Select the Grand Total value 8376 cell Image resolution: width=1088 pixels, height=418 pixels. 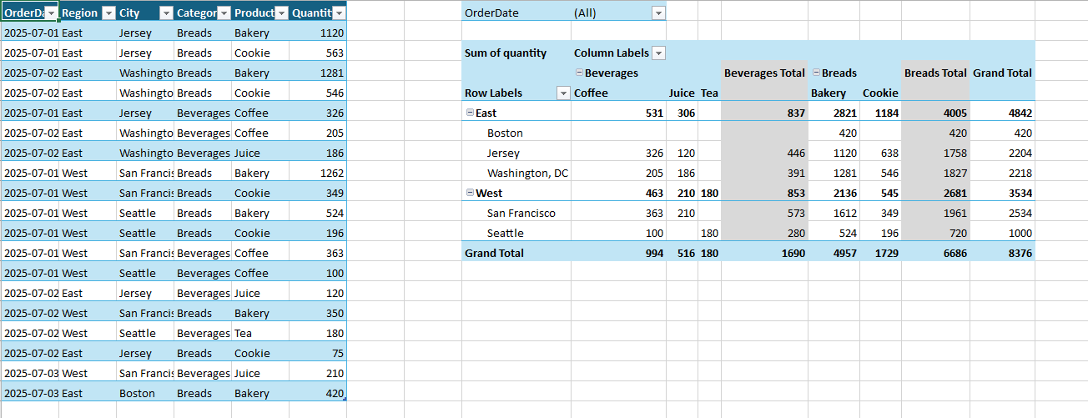coord(1002,253)
